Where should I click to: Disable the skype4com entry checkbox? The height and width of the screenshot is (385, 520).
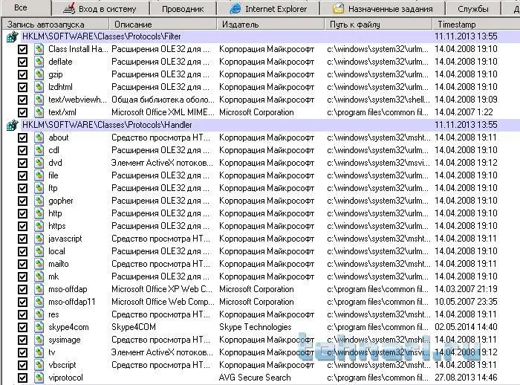(x=22, y=328)
